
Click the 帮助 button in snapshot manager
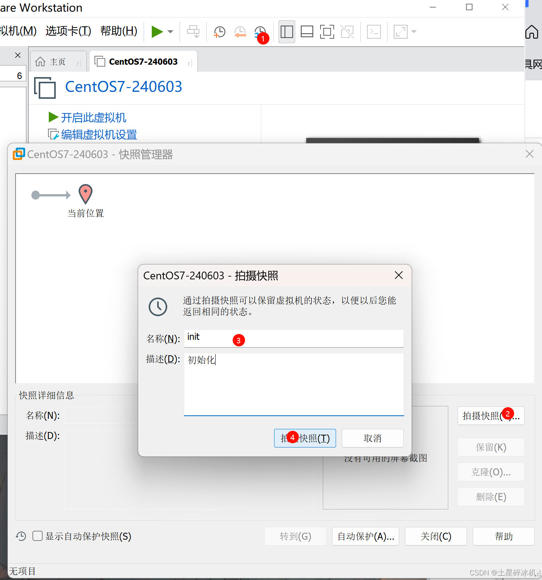click(504, 536)
